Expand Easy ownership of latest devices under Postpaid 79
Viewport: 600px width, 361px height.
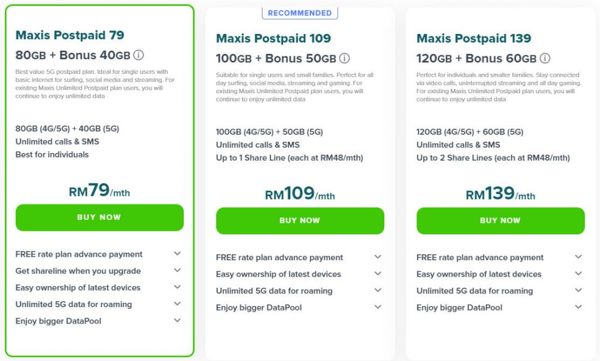pos(98,288)
